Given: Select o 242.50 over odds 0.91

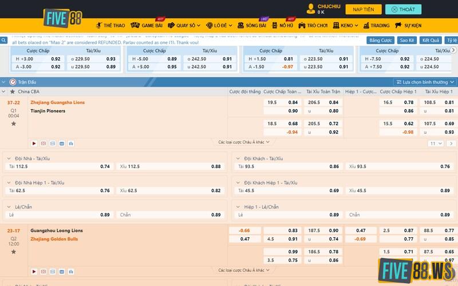Looking at the screenshot, I should [x=210, y=59].
